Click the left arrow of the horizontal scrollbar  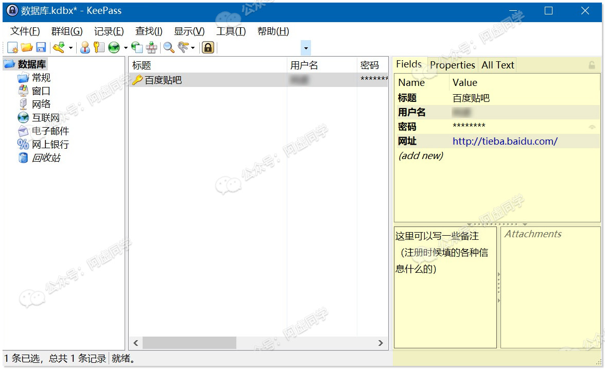tap(136, 343)
